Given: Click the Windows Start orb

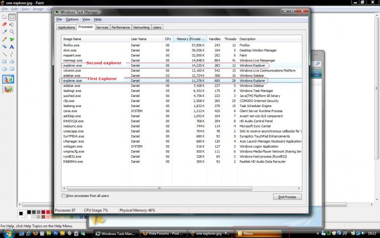Looking at the screenshot, I should 9,233.
